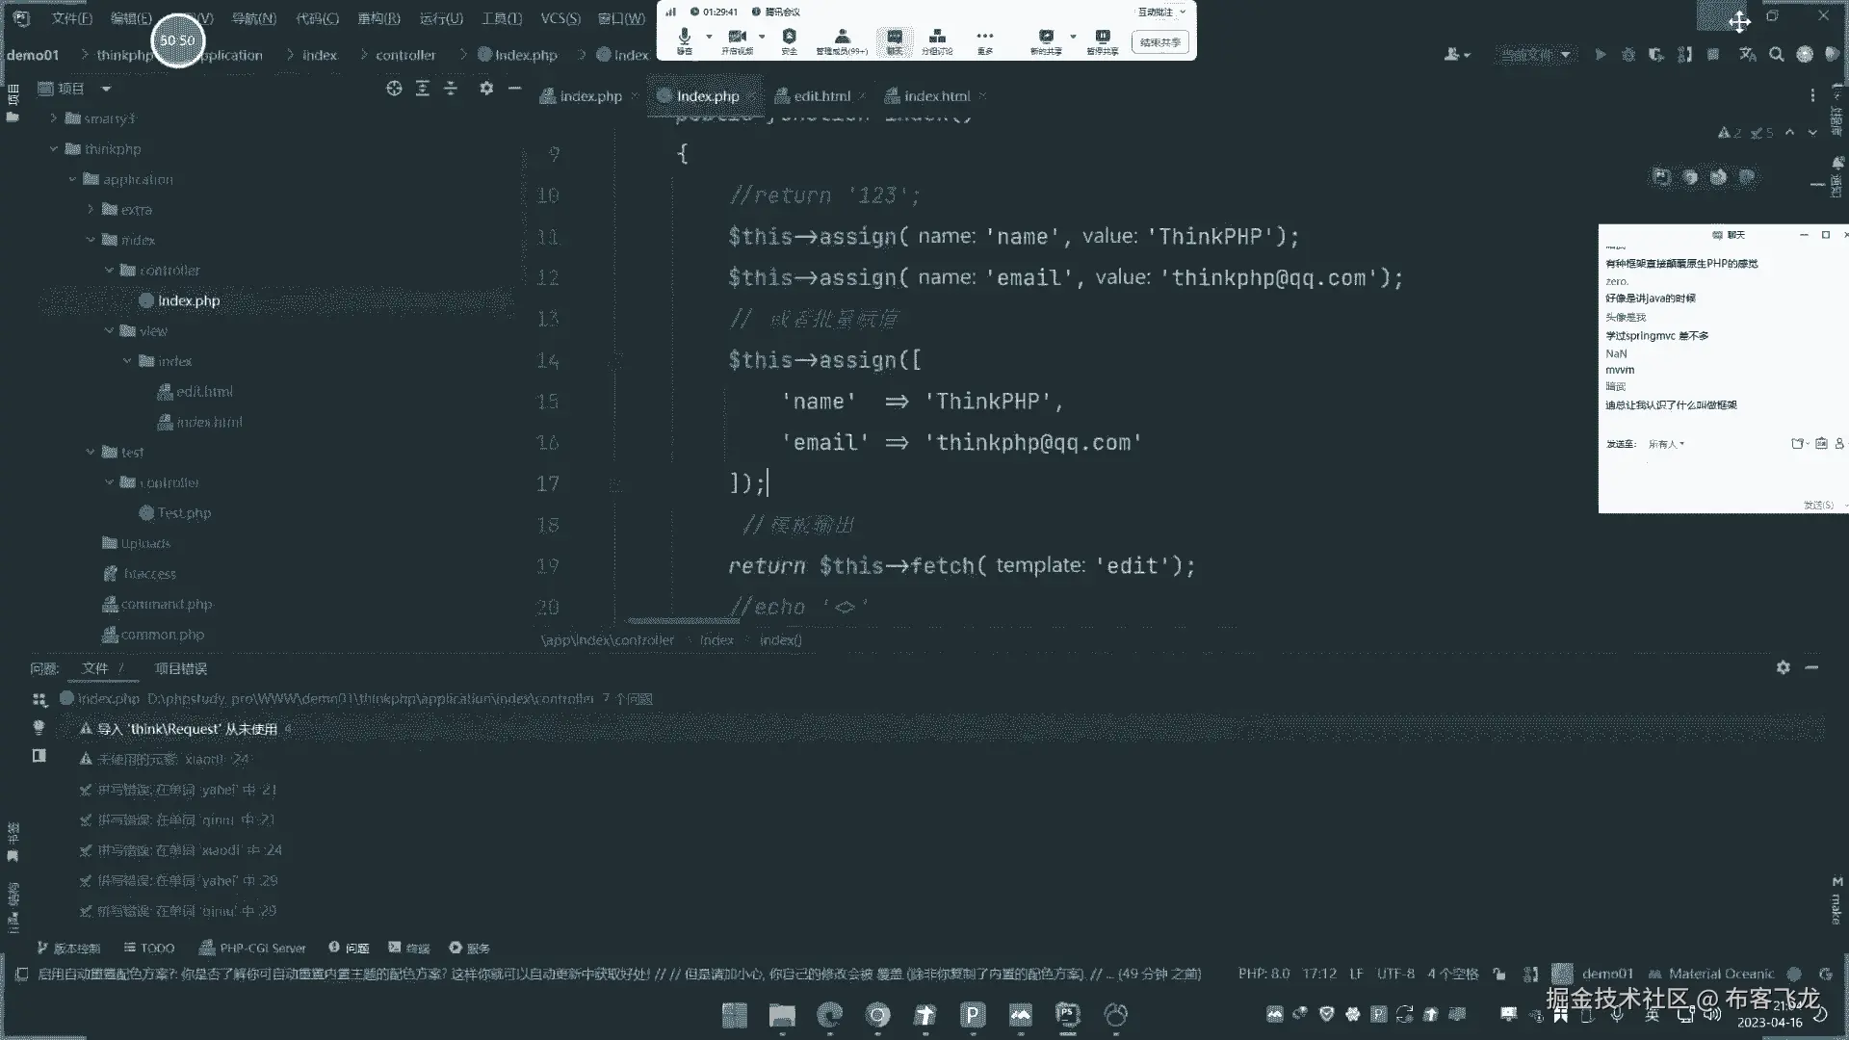Open the project view dropdown arrow

(106, 89)
